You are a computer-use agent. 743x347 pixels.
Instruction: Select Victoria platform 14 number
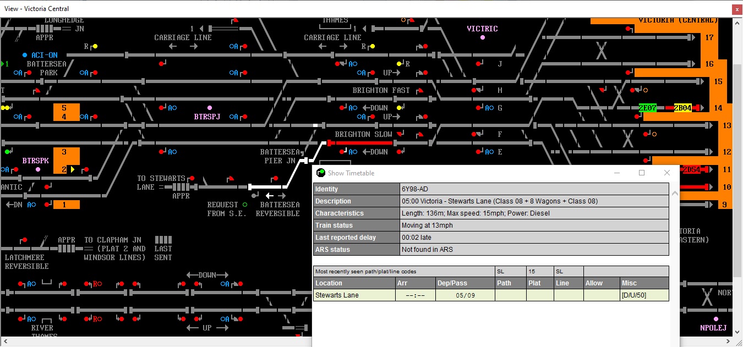click(x=718, y=108)
